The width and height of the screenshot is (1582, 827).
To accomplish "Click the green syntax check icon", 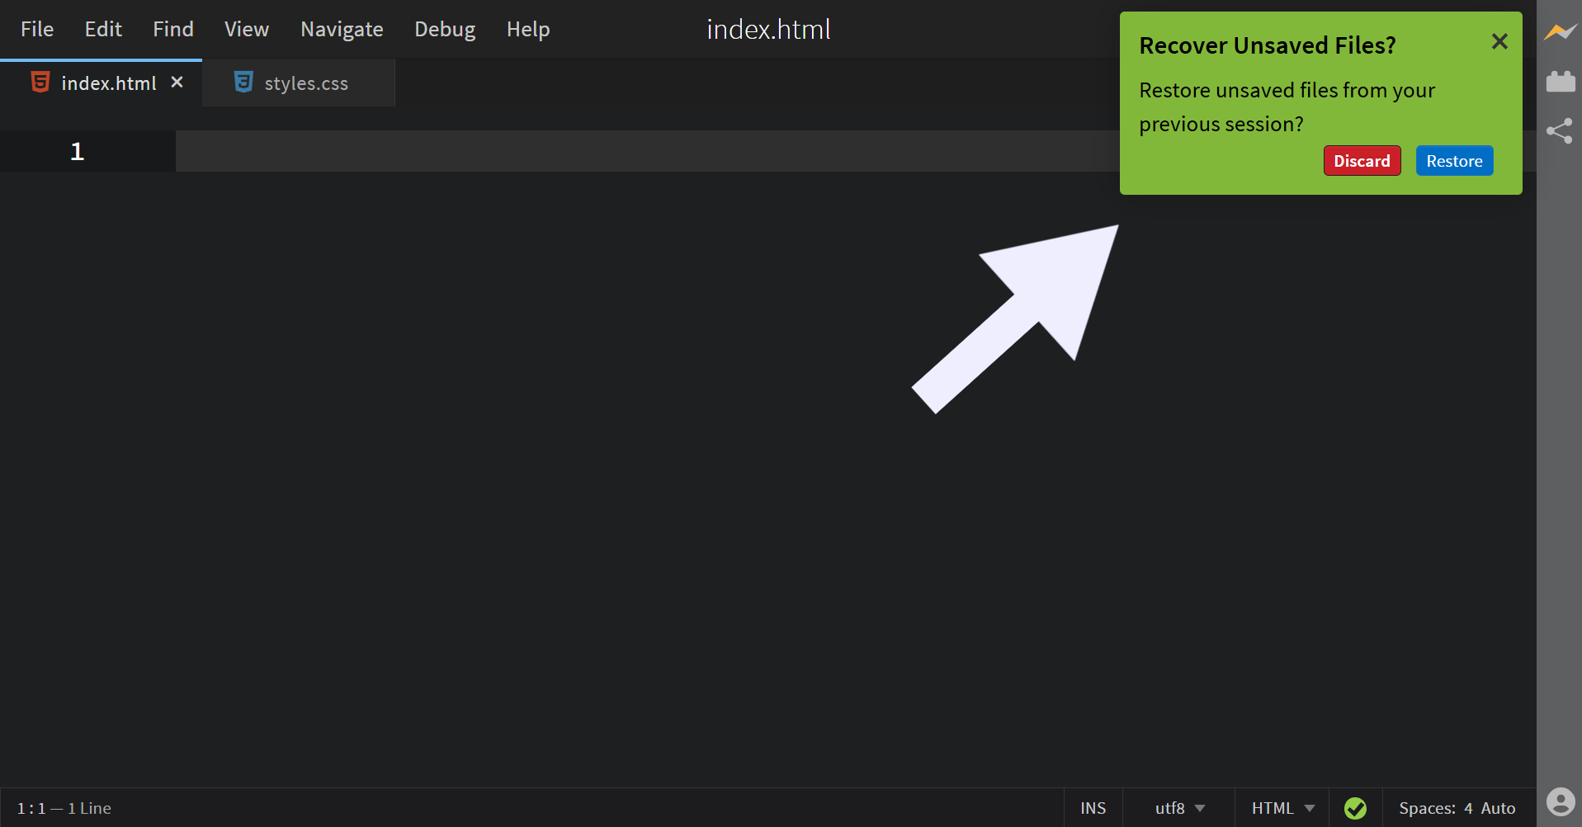I will (1356, 807).
